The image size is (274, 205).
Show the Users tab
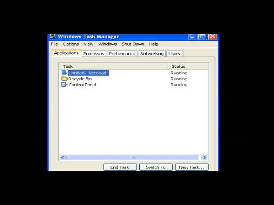coord(174,54)
